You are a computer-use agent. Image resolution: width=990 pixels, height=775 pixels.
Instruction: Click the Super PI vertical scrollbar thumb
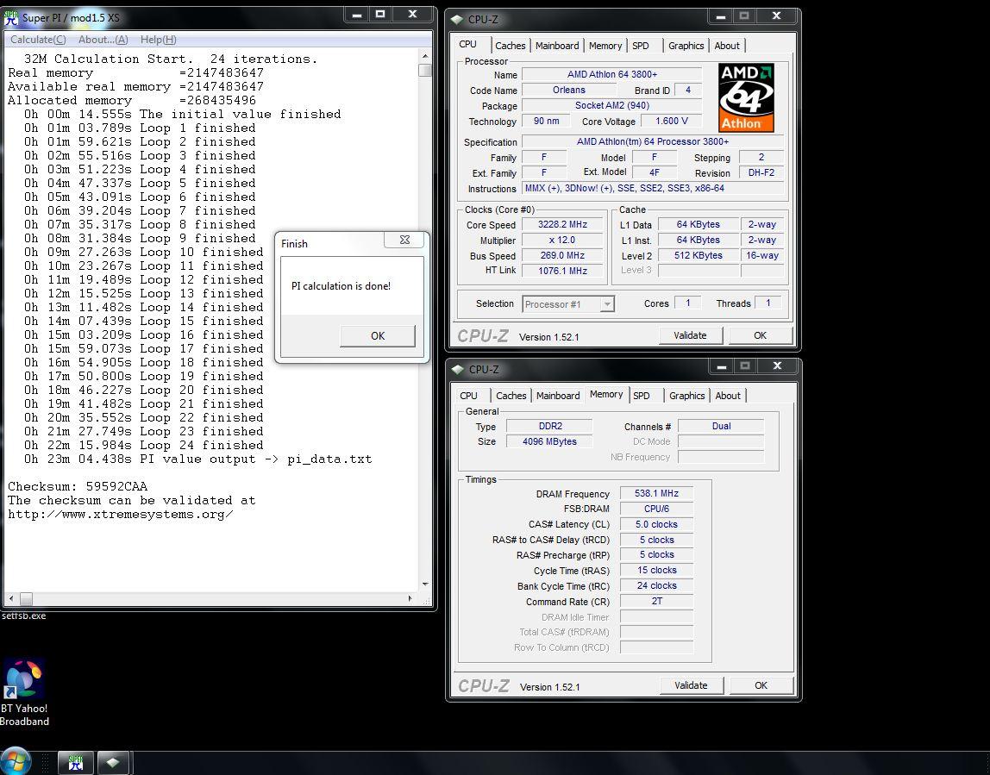(x=425, y=70)
